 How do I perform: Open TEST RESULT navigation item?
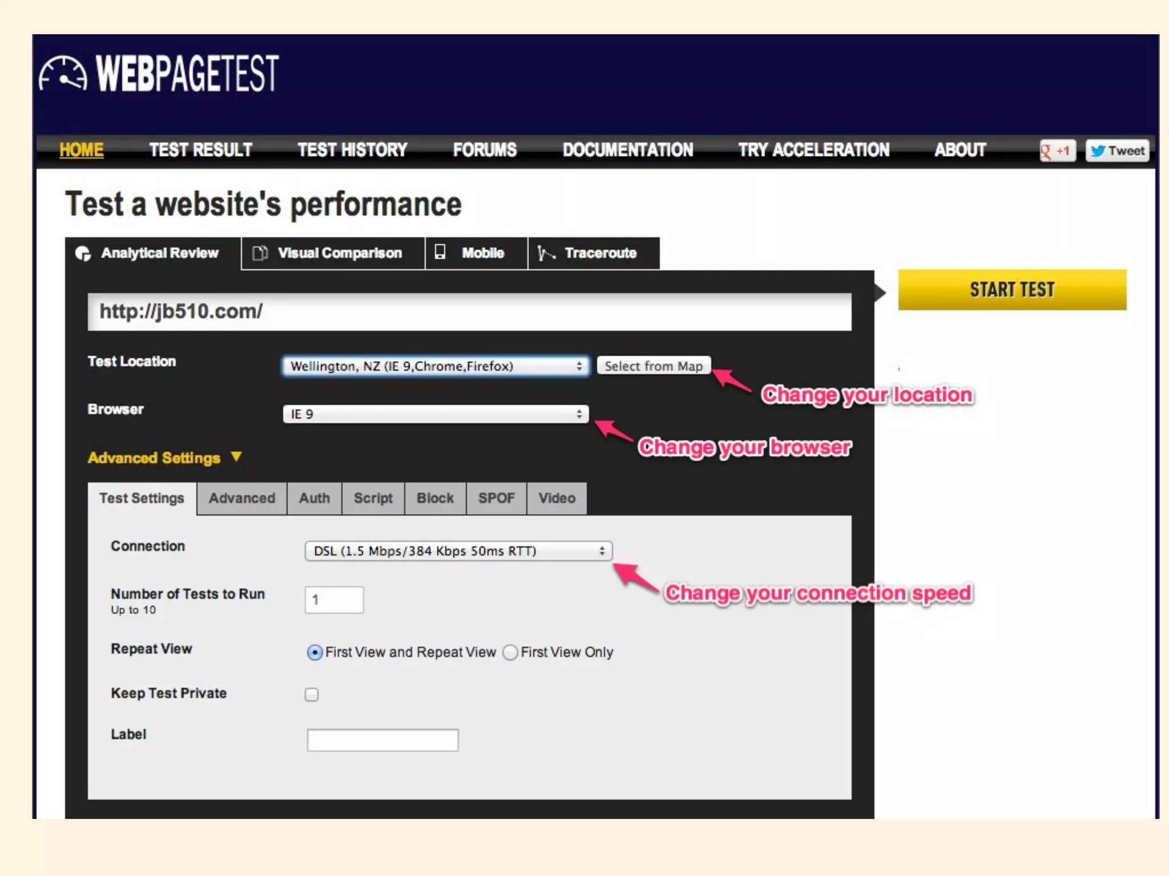[201, 150]
